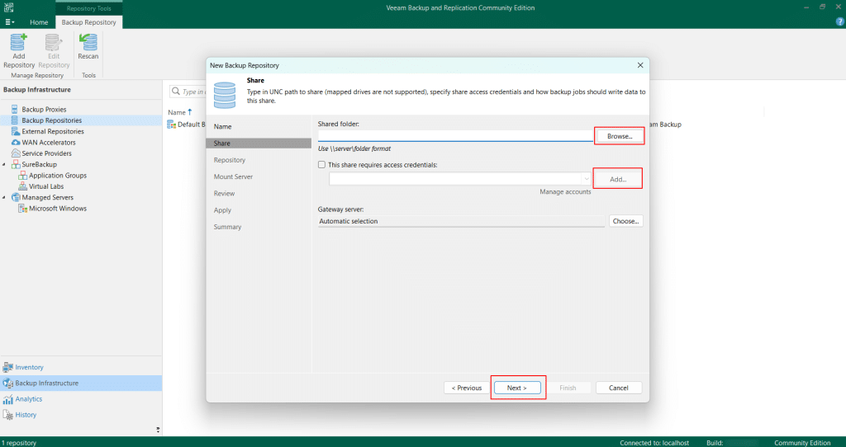
Task: Click the Backup Repositories tree icon
Action: click(15, 120)
